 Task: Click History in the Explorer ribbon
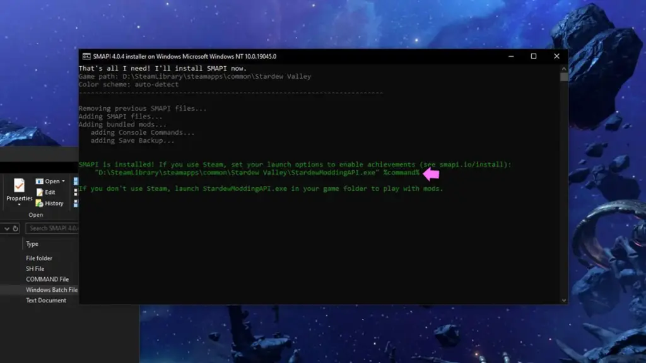(x=49, y=204)
